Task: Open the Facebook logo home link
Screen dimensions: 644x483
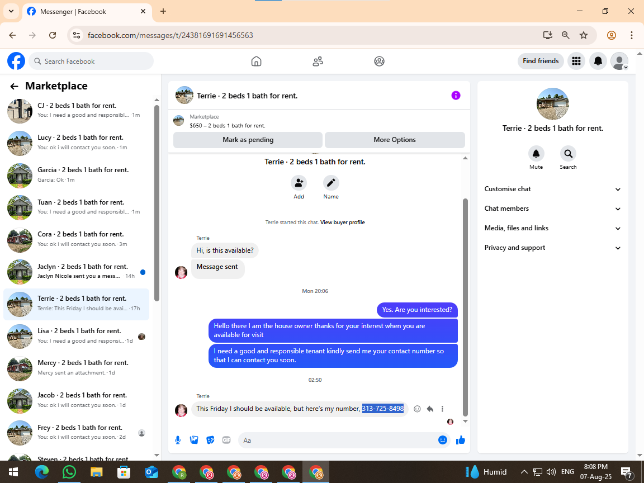Action: pos(16,61)
